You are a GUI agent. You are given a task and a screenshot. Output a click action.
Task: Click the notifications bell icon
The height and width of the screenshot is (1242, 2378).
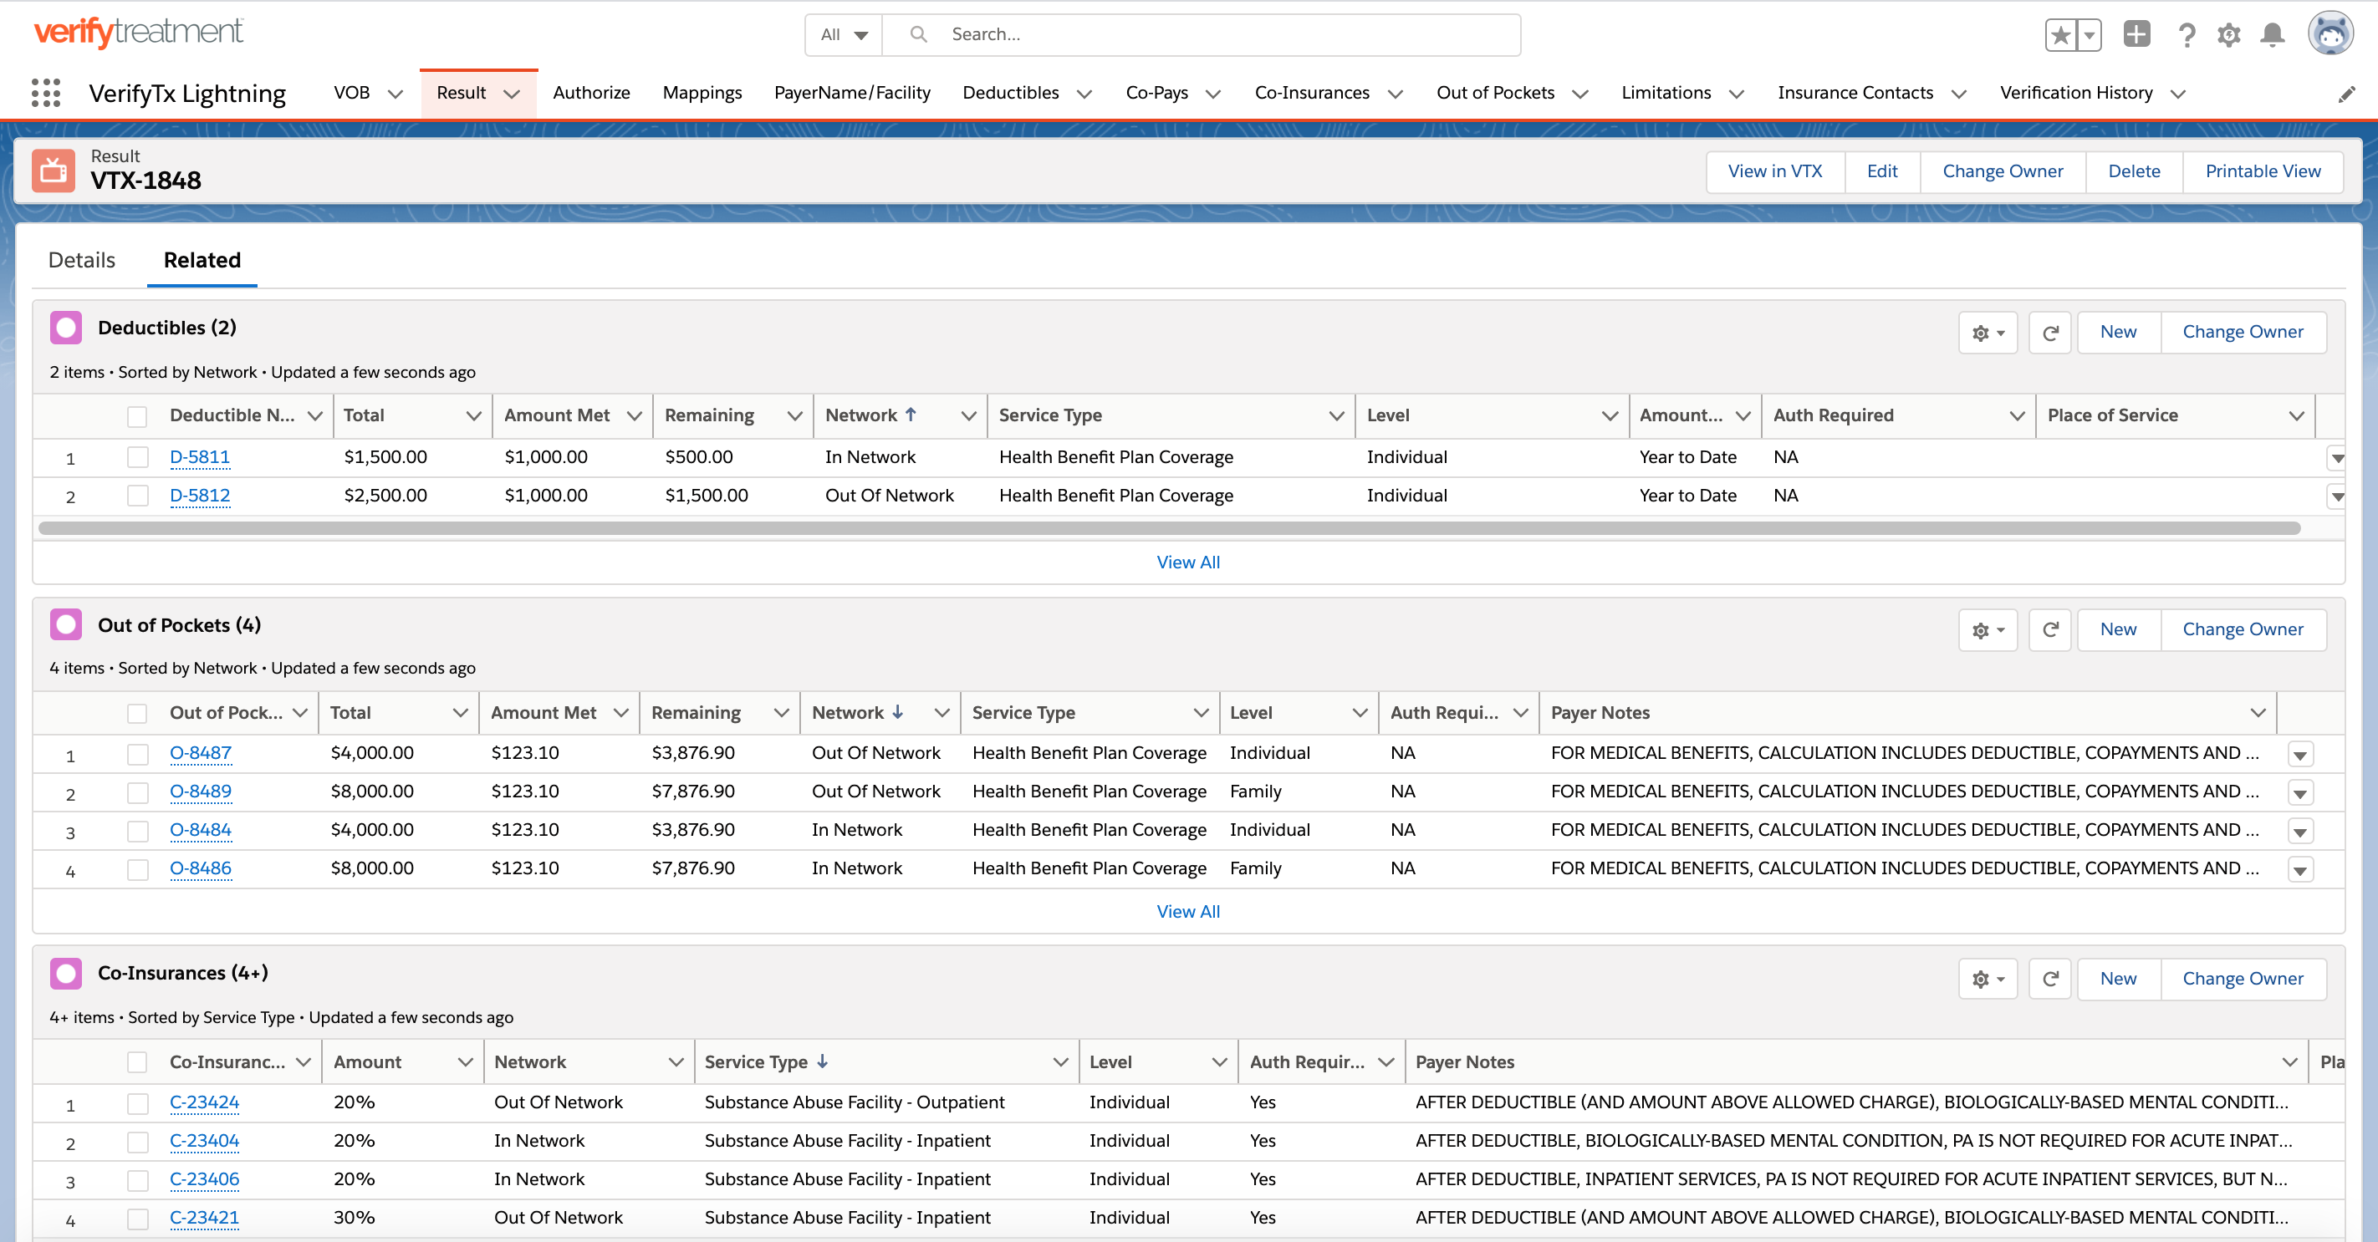2272,35
